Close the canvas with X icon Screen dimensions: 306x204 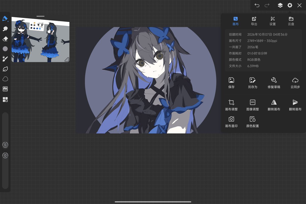(x=299, y=5)
